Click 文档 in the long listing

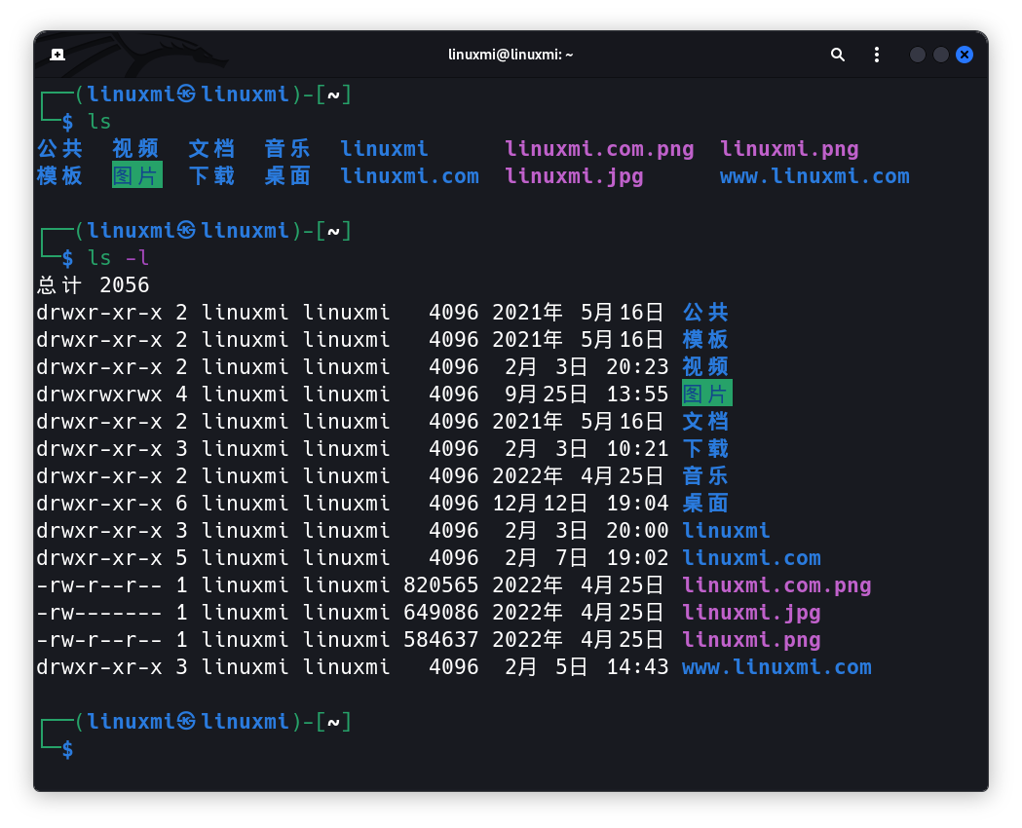pos(706,422)
